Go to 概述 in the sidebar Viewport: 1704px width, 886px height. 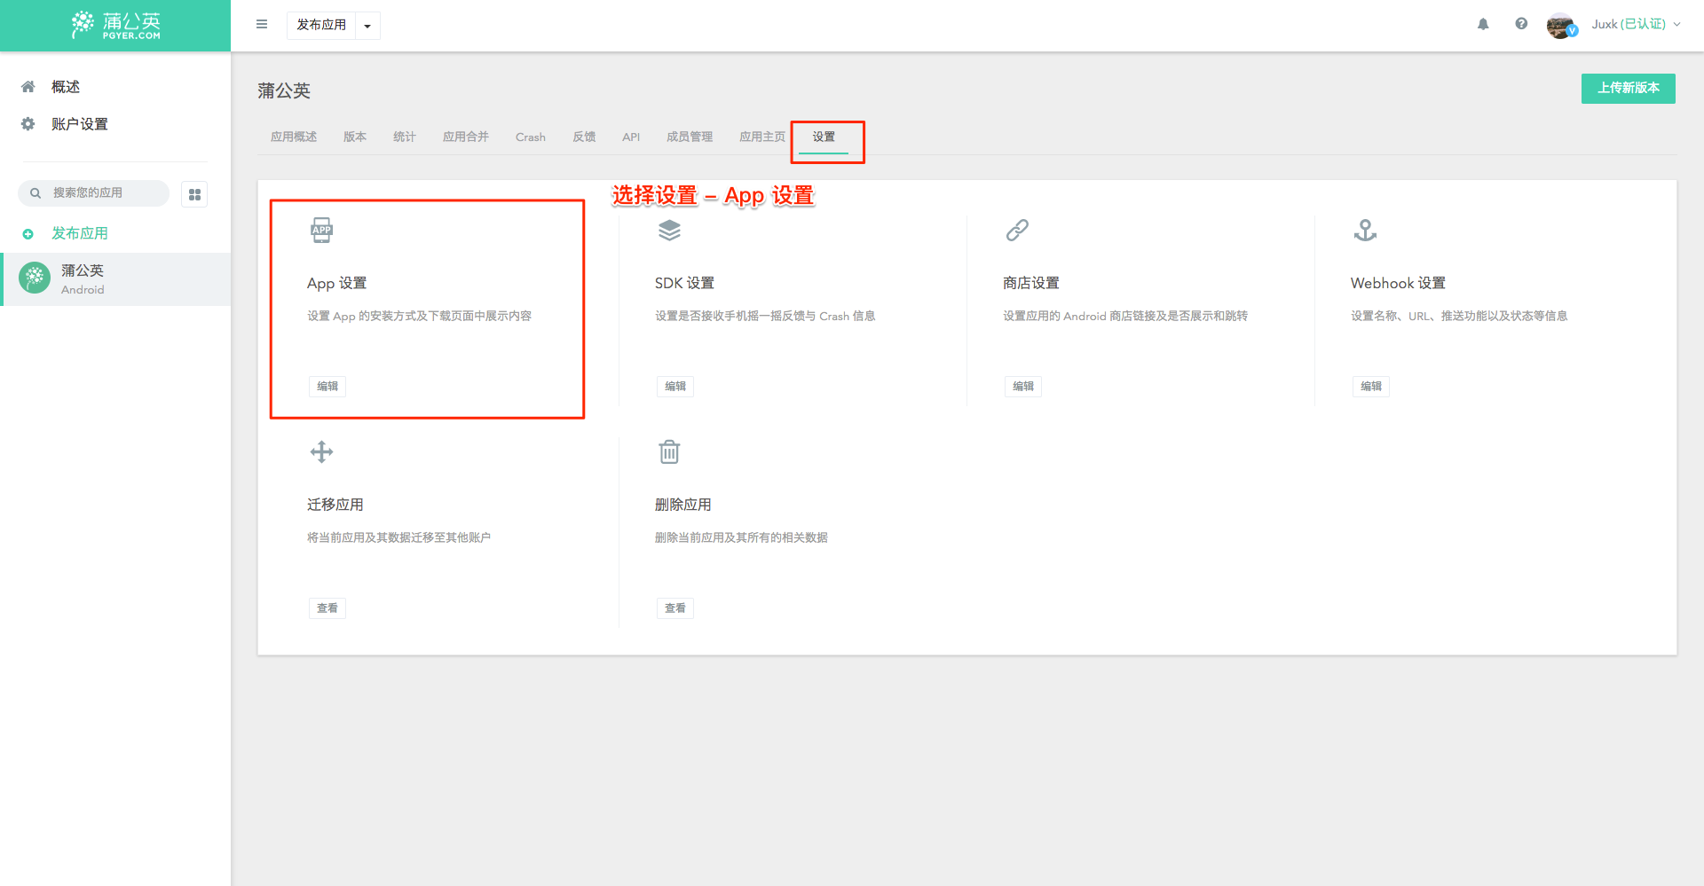pos(66,87)
